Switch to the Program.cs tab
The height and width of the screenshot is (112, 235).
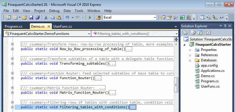pyautogui.click(x=13, y=26)
